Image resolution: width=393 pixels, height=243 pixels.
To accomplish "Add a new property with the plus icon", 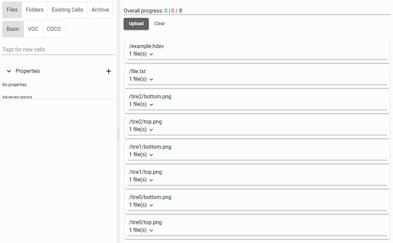I will (x=109, y=71).
